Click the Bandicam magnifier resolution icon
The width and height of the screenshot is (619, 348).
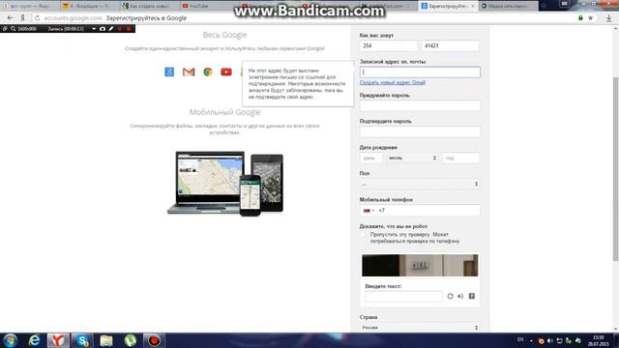click(x=13, y=29)
